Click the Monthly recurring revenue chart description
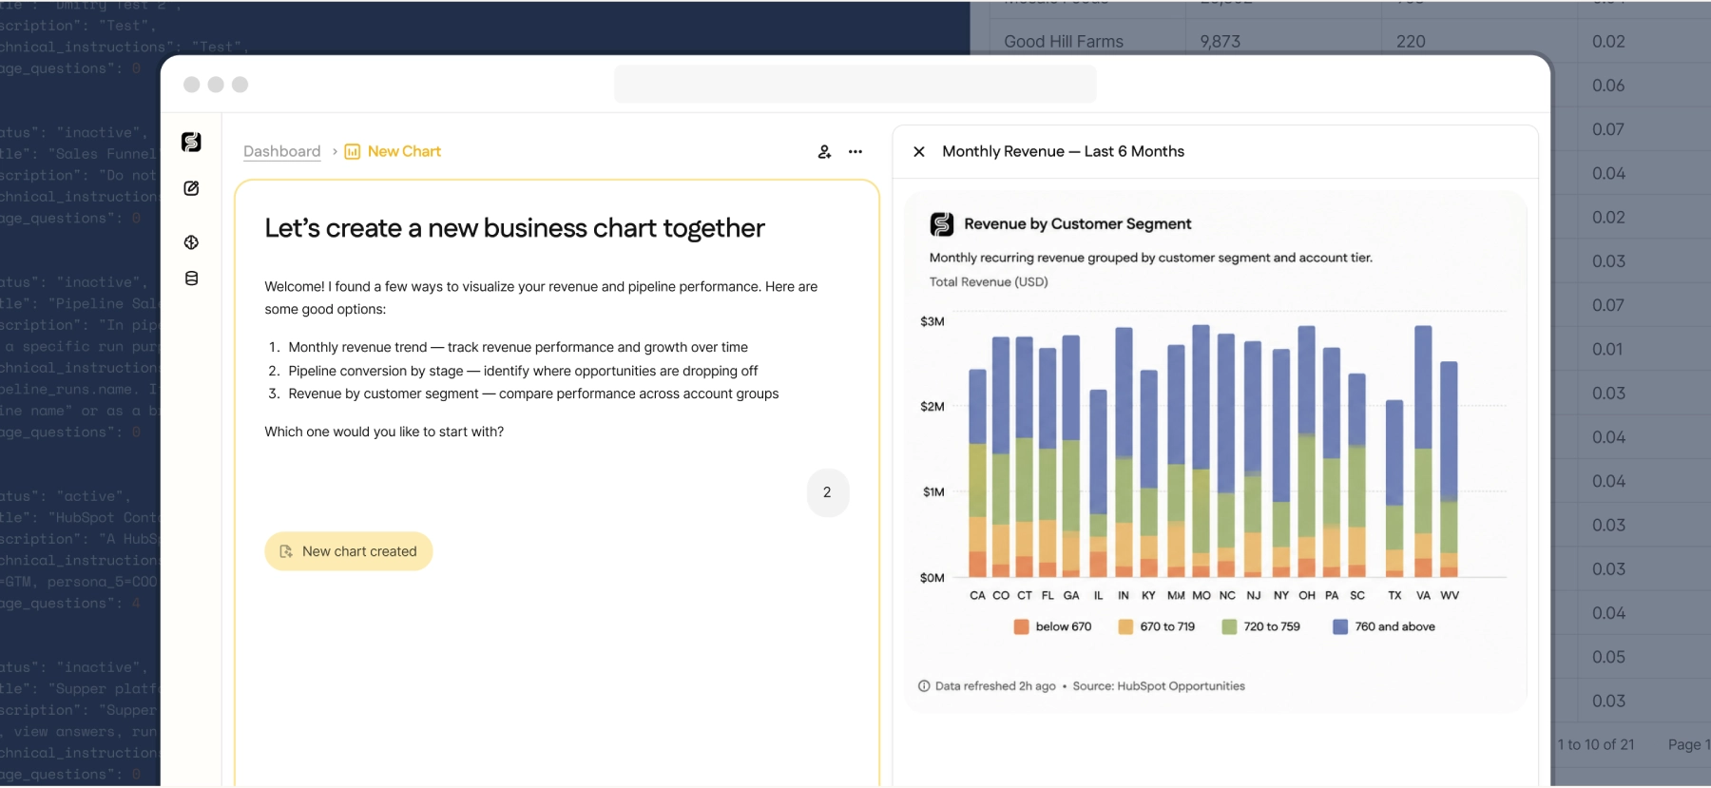The image size is (1711, 788). [x=1151, y=258]
